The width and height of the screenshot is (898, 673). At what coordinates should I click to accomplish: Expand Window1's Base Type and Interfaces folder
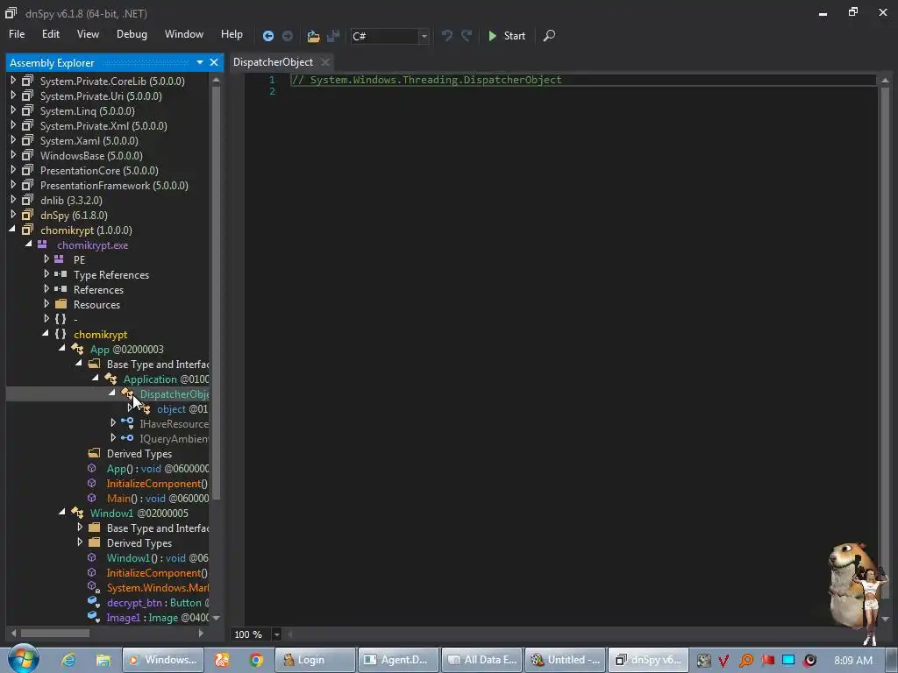pos(80,527)
